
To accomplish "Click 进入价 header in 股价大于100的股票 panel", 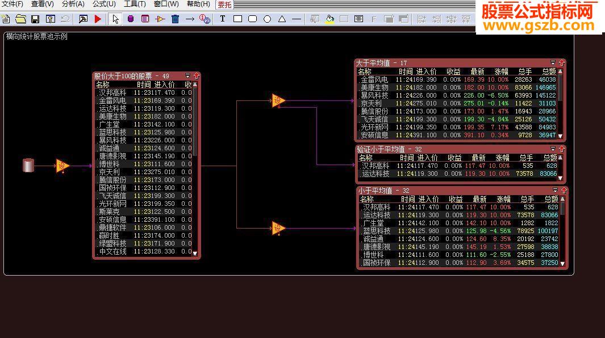I will point(164,85).
